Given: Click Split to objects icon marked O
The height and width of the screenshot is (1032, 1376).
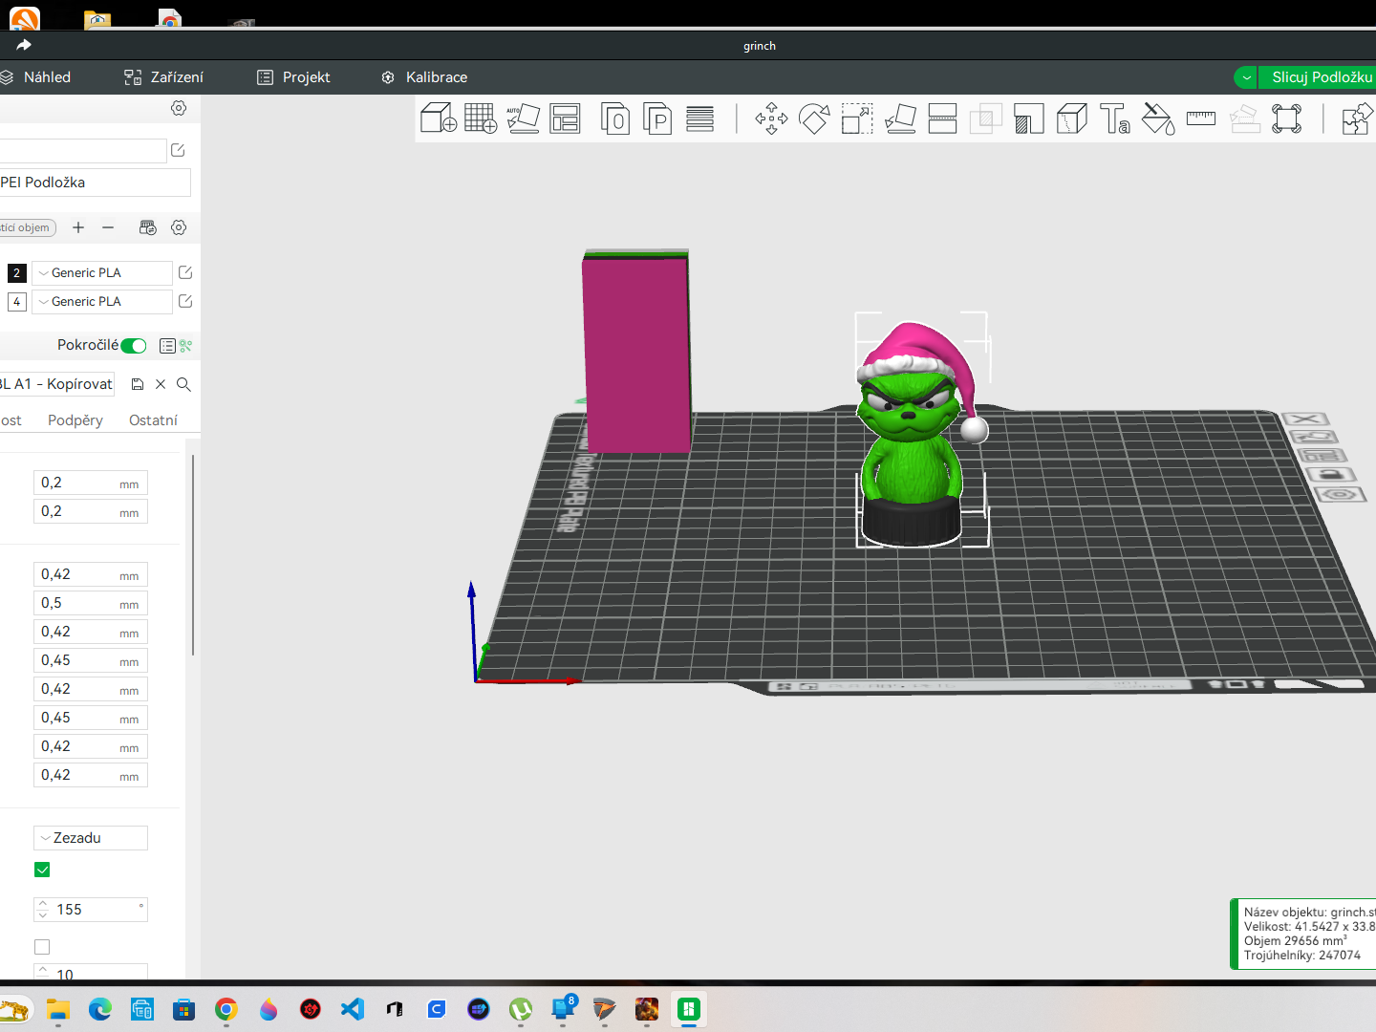Looking at the screenshot, I should 615,118.
